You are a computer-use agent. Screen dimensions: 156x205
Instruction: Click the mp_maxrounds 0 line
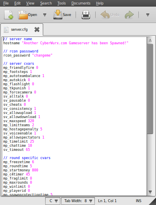(18, 182)
